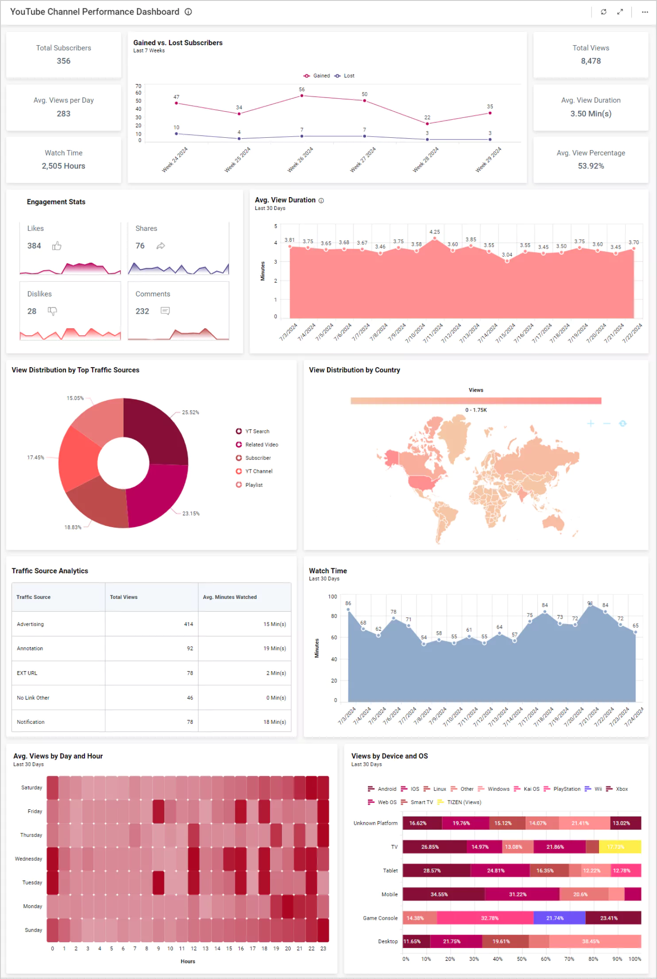Click the dashboard refresh icon
The image size is (657, 979).
(603, 12)
